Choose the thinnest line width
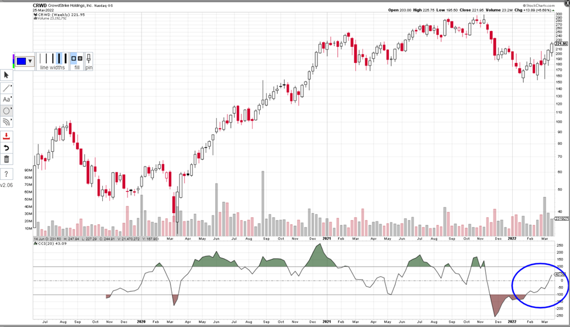The width and height of the screenshot is (570, 327). tap(40, 58)
